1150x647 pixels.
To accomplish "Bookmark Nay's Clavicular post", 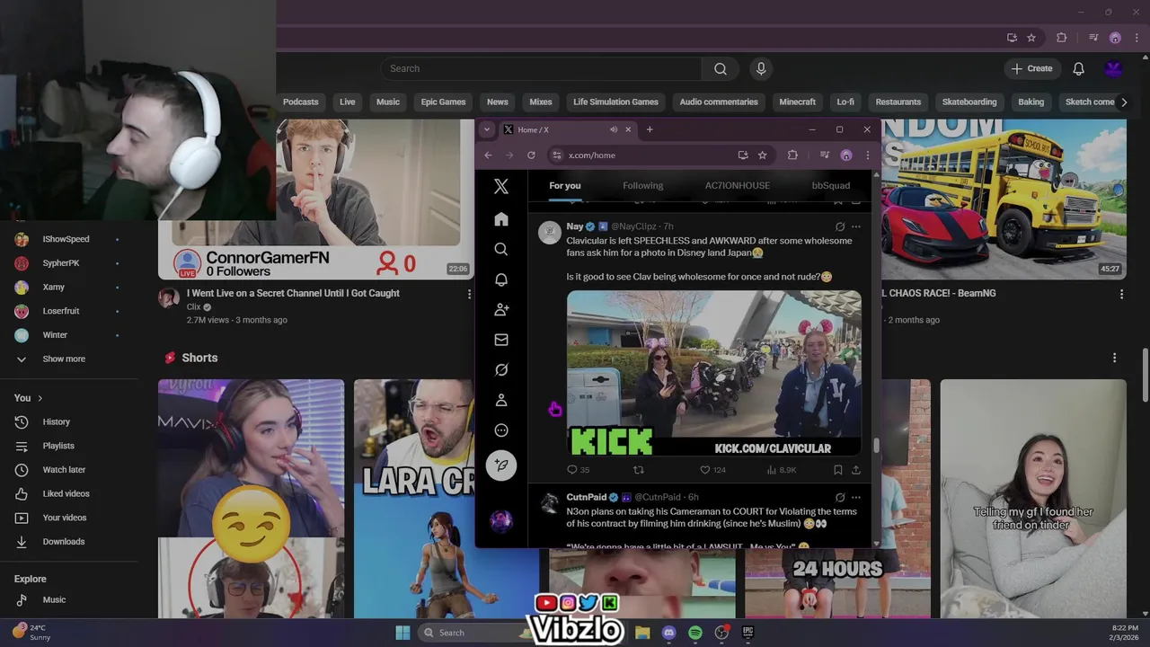I will (837, 469).
